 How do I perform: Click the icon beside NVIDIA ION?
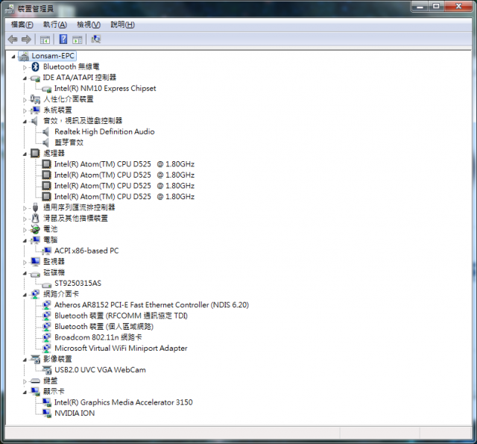(x=46, y=413)
